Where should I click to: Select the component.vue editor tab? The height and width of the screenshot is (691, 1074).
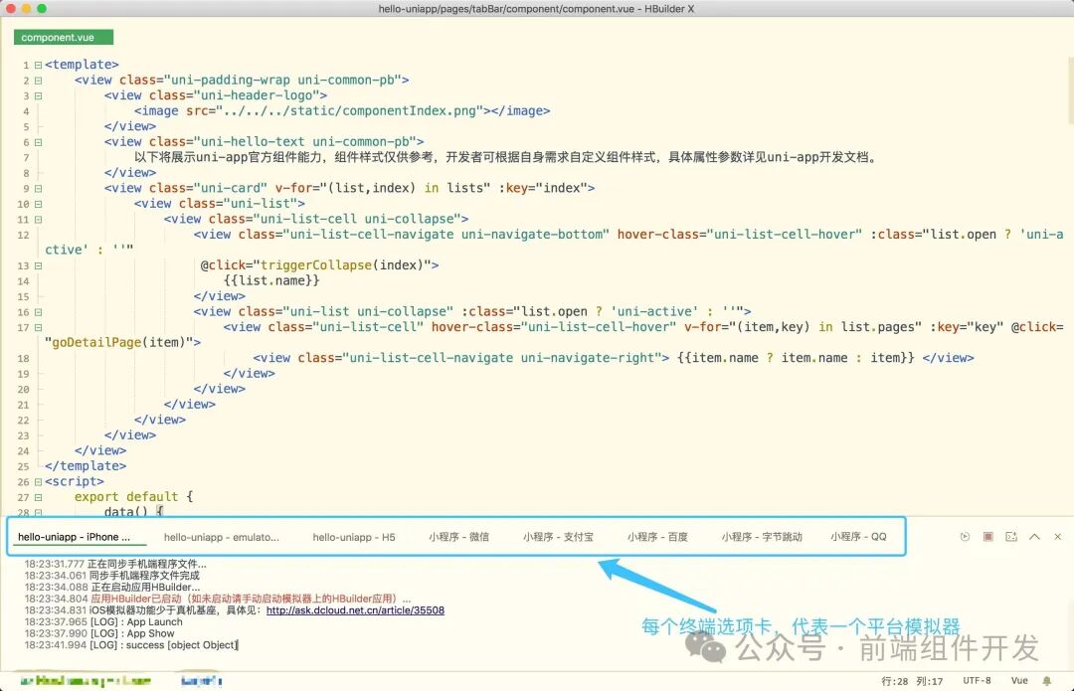(x=63, y=37)
